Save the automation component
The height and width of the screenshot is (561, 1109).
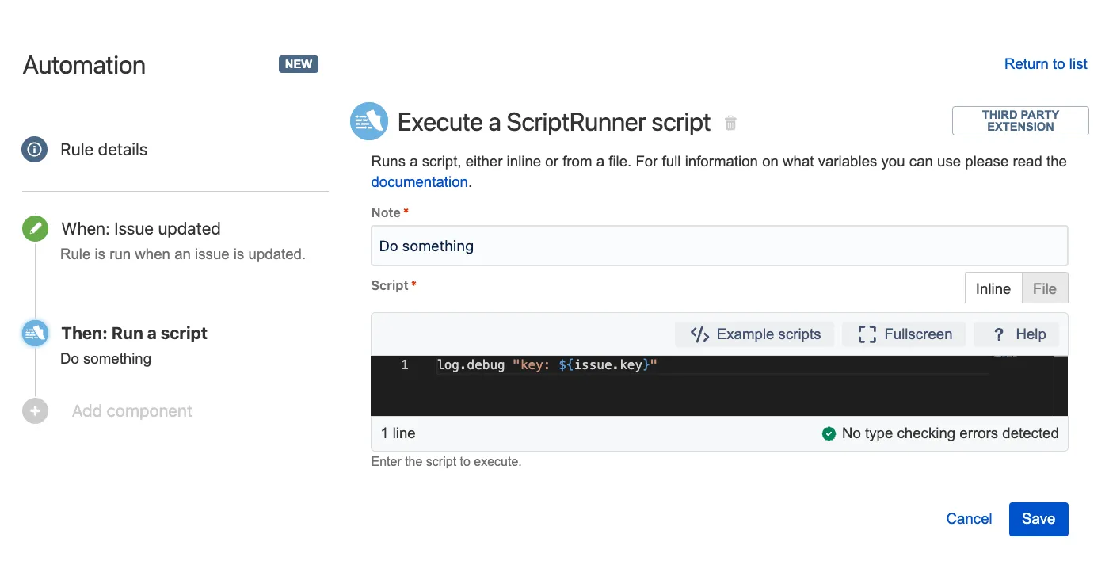(1038, 519)
